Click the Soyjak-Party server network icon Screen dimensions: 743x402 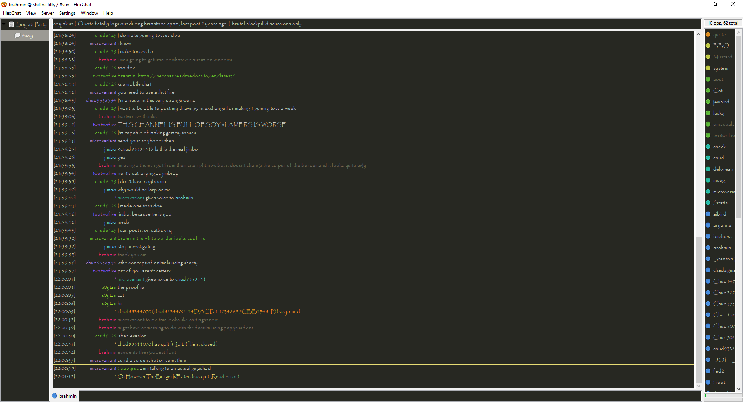12,24
